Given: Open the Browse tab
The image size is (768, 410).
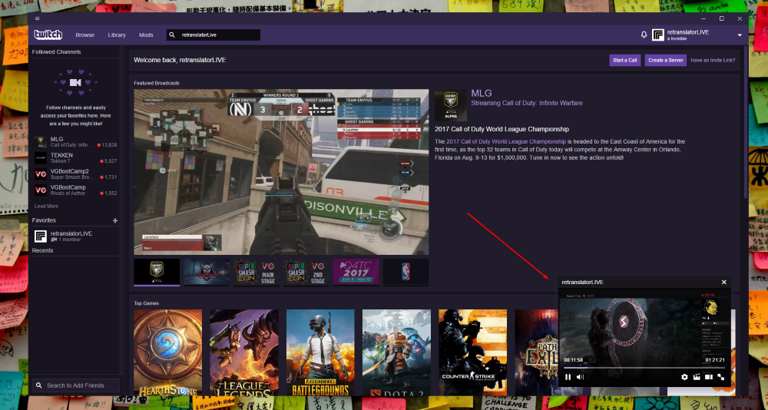Looking at the screenshot, I should click(x=85, y=35).
